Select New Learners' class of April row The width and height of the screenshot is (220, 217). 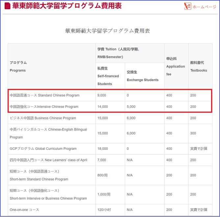point(48,160)
